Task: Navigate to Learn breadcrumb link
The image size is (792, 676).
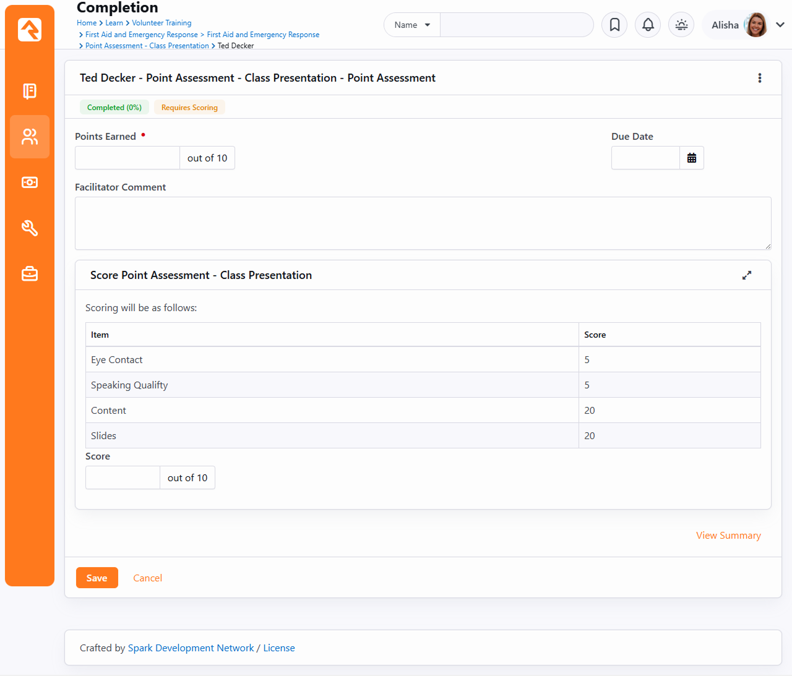Action: click(x=114, y=23)
